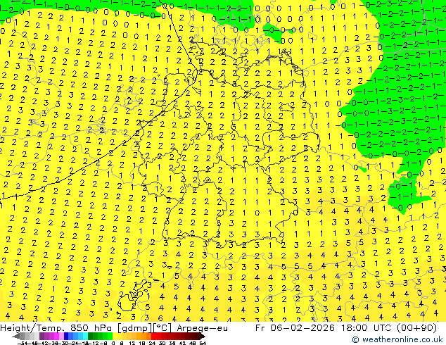Click the Arpege-eu model label

click(202, 328)
